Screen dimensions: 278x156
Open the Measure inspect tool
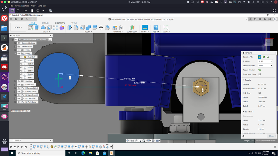(145, 28)
